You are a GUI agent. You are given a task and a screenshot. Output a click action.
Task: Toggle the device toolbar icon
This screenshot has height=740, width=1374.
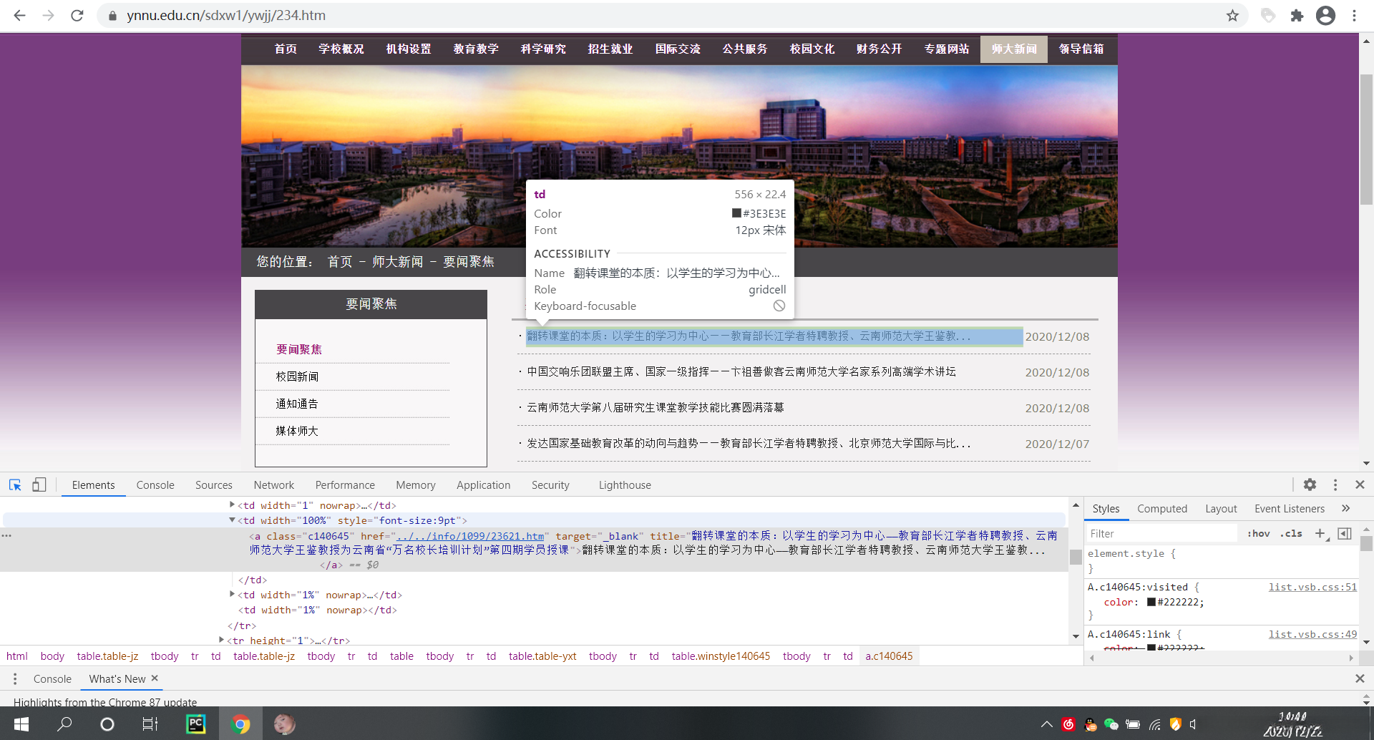[x=39, y=485]
